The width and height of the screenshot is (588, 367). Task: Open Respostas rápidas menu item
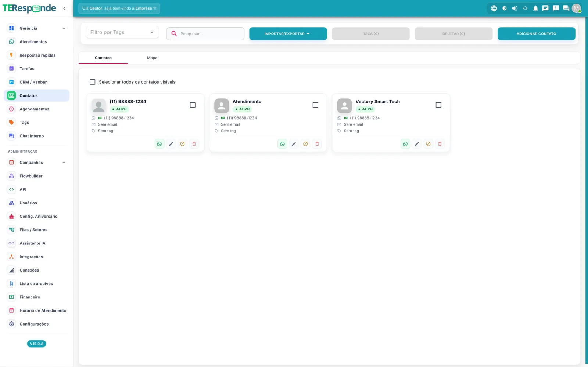[36, 55]
